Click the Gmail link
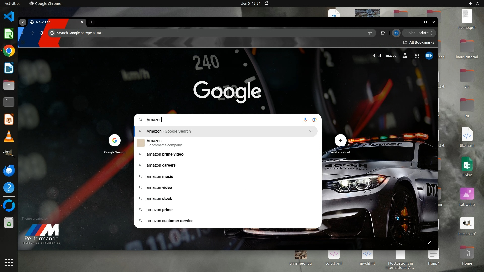484x272 pixels. 377,56
